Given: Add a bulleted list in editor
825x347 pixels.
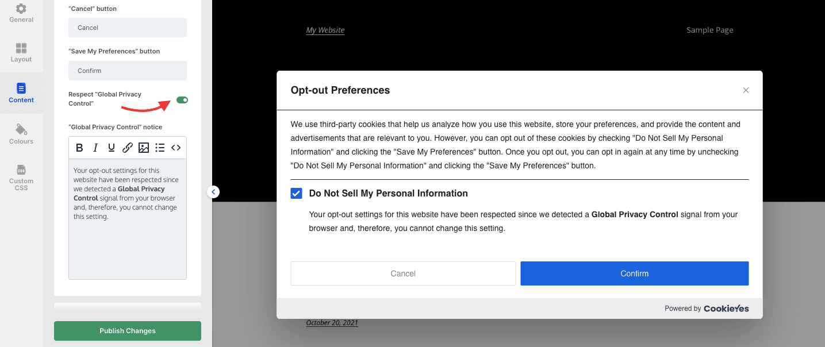Looking at the screenshot, I should (x=160, y=148).
